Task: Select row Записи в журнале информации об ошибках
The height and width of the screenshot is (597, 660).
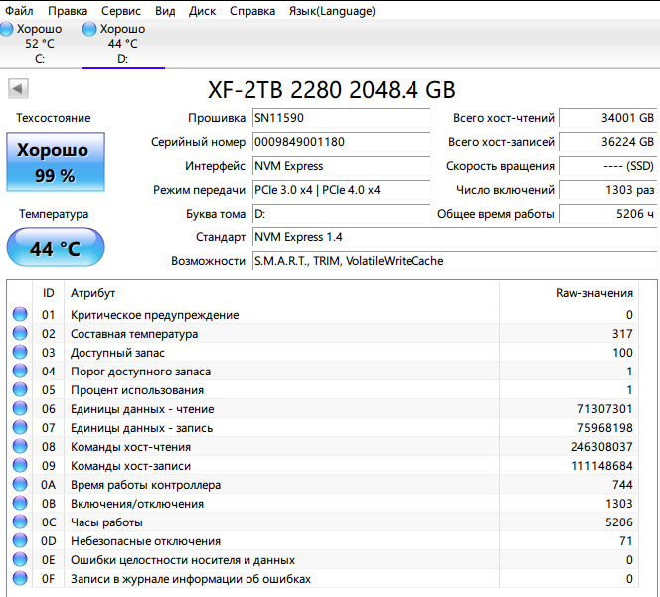Action: pos(323,579)
